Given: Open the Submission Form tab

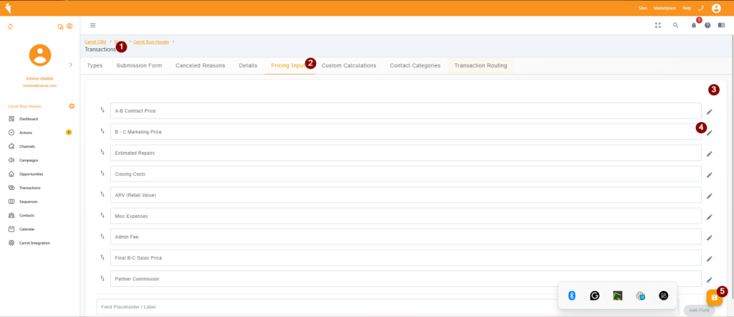Looking at the screenshot, I should point(139,65).
